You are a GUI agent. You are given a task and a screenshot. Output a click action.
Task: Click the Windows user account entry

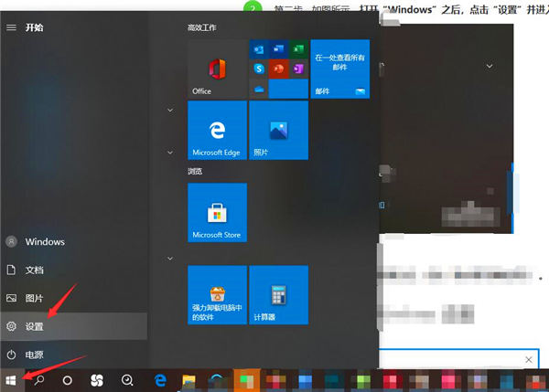pyautogui.click(x=37, y=242)
